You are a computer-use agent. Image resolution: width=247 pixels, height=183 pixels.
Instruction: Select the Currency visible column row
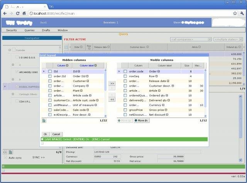pos(161,105)
